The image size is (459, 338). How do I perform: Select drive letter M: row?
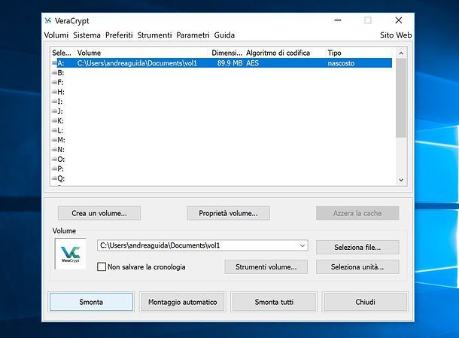[221, 140]
